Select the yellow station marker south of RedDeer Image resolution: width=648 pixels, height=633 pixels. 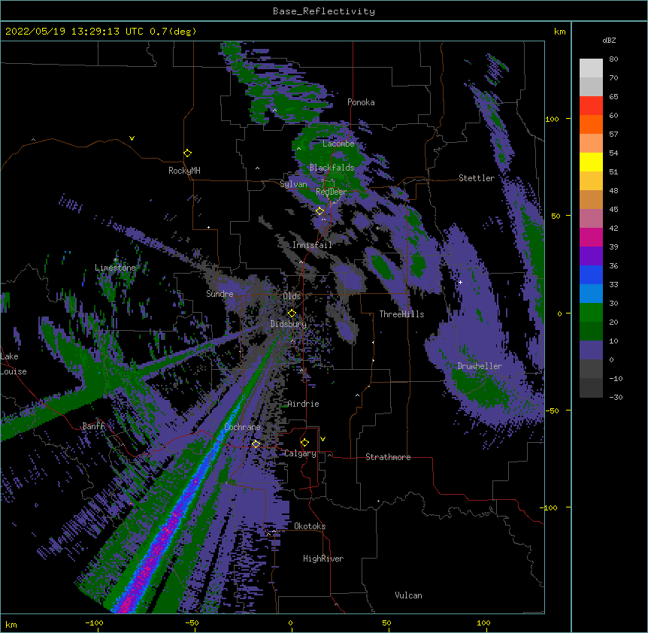tap(319, 211)
